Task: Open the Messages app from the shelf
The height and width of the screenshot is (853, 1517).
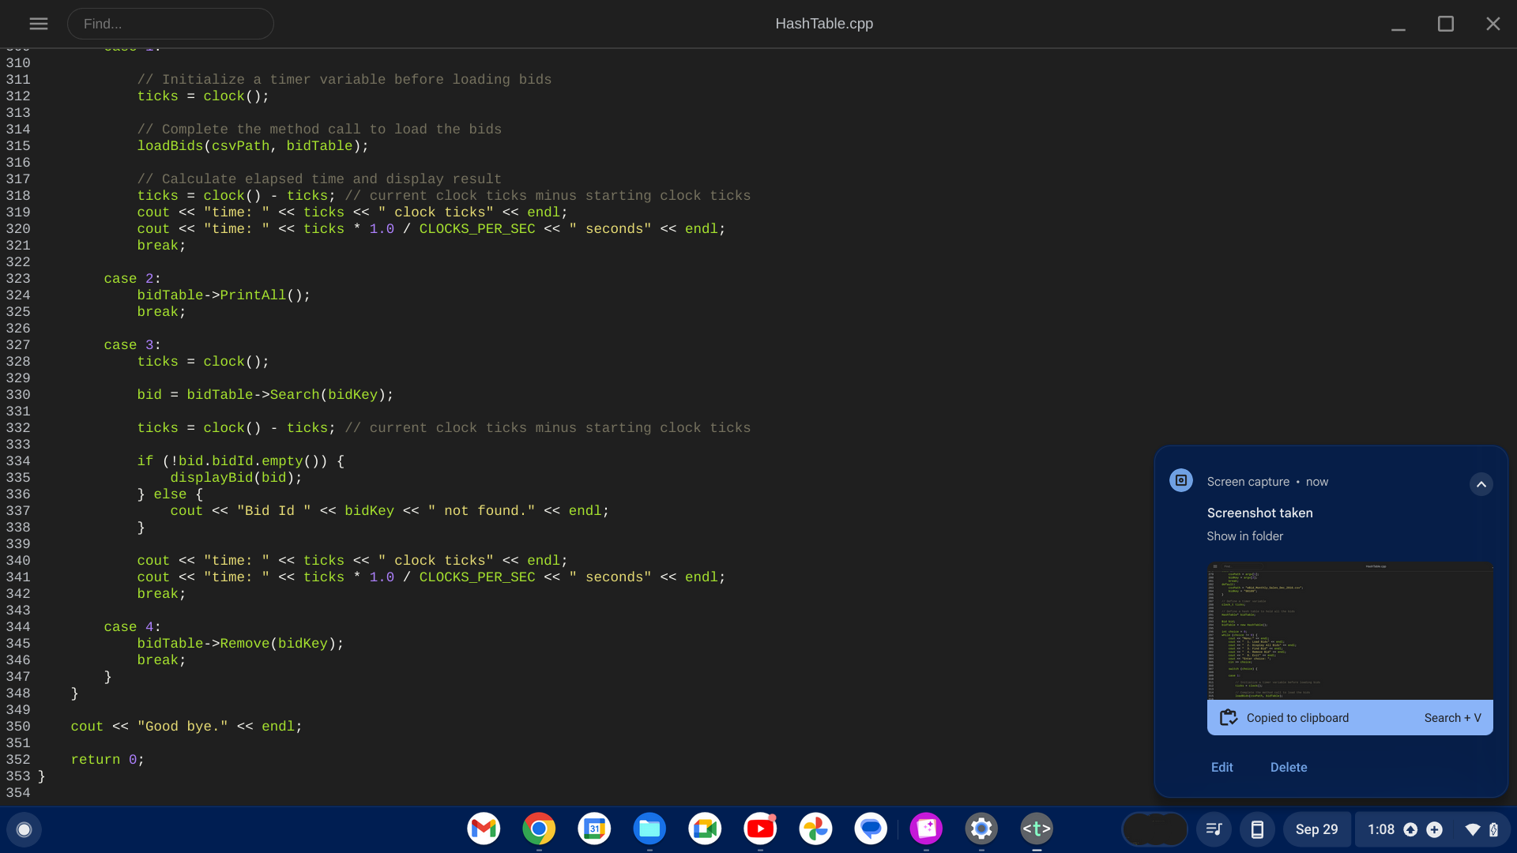Action: (871, 829)
